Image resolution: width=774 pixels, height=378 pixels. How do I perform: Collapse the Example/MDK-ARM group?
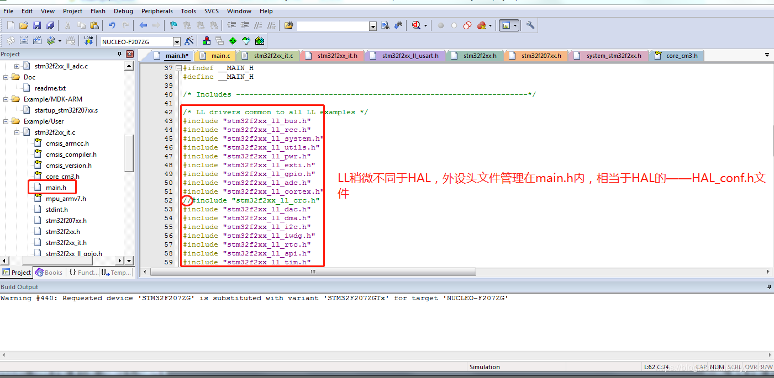click(x=6, y=99)
